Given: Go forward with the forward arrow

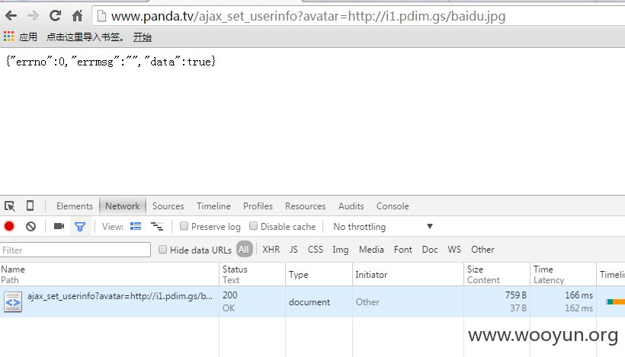Looking at the screenshot, I should pos(33,16).
